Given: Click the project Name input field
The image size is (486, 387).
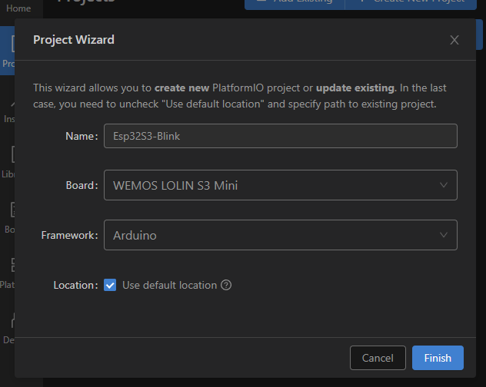Looking at the screenshot, I should 281,136.
